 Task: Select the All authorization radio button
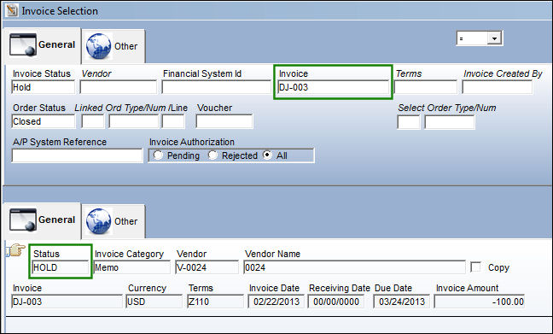click(x=268, y=155)
